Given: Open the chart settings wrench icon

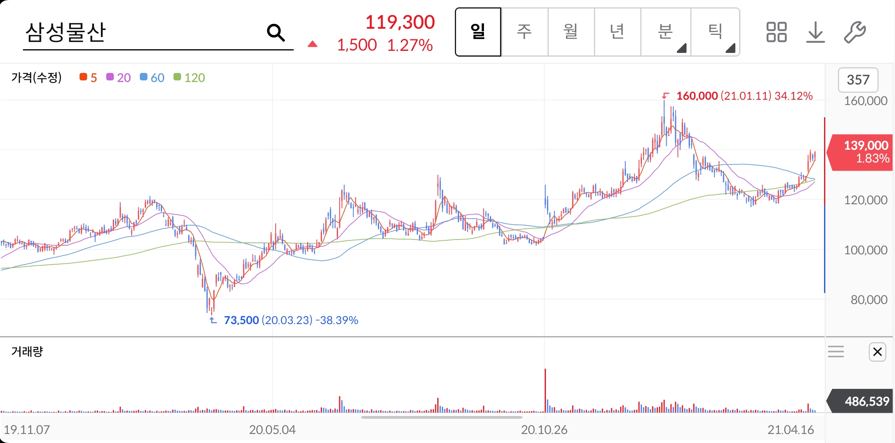Looking at the screenshot, I should pos(854,32).
